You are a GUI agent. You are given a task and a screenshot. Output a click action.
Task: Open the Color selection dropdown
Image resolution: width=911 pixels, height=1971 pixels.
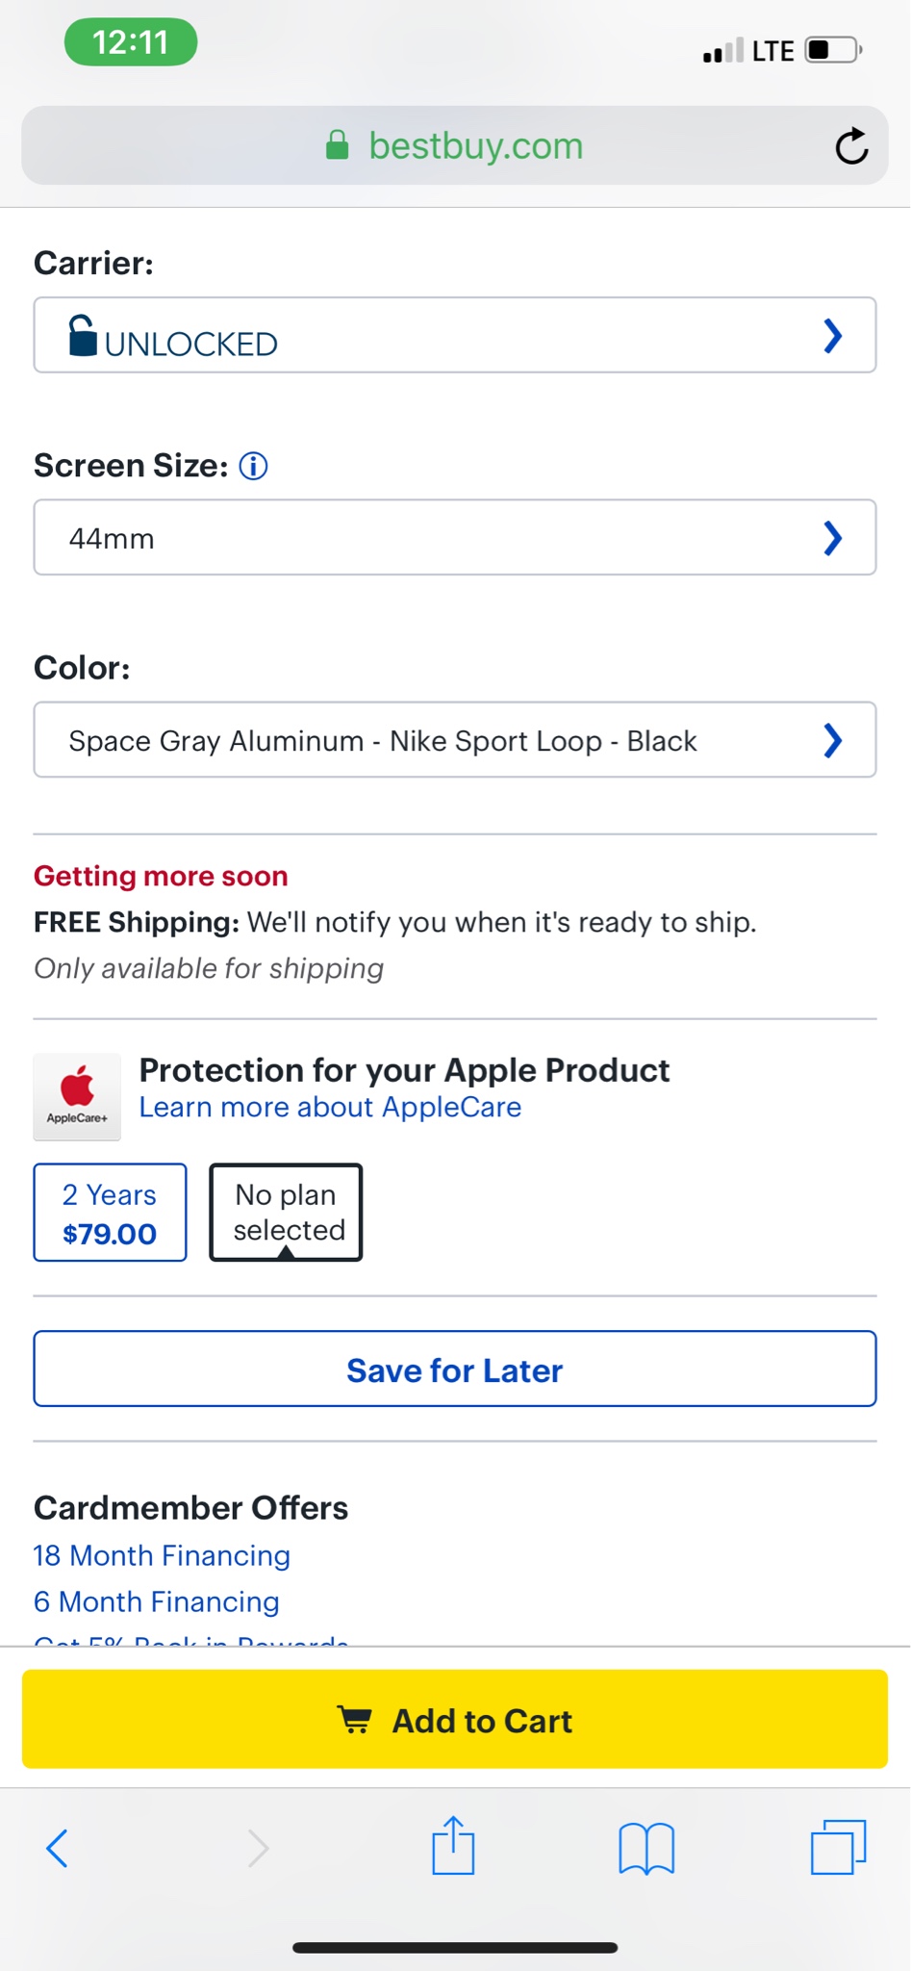[454, 740]
